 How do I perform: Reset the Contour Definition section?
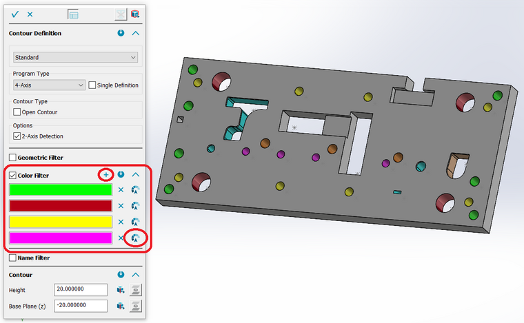(121, 33)
